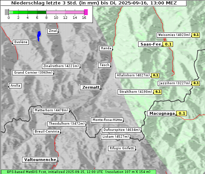Screen dimensions: 205x174
Task: Click Matterhorn (4478m) label
Action: pos(51,110)
